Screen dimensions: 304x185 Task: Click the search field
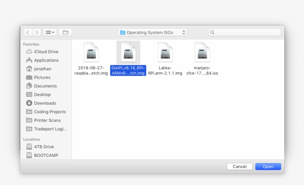245,32
